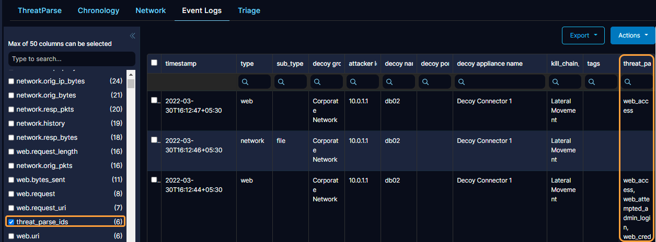
Task: Click search icon in kill_chain filter
Action: (x=556, y=82)
